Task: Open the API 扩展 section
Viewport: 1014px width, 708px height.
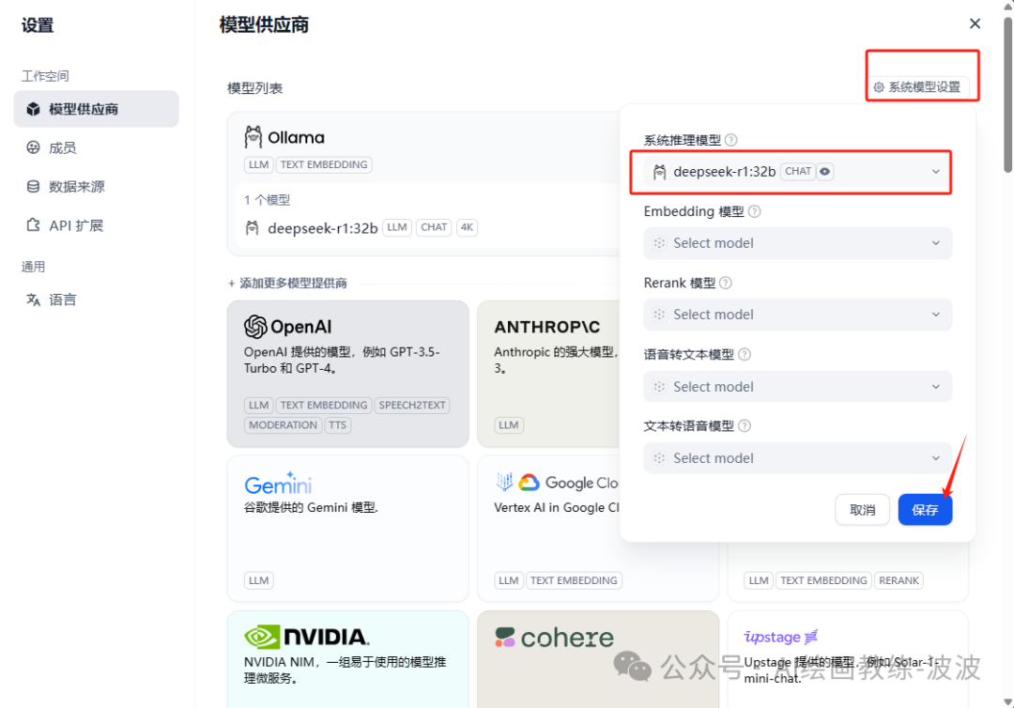Action: click(76, 225)
